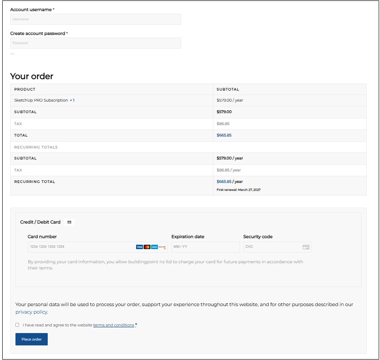Click First renewal: March 27, 2027 text
Viewport: 380px width, 360px height.
pyautogui.click(x=239, y=189)
